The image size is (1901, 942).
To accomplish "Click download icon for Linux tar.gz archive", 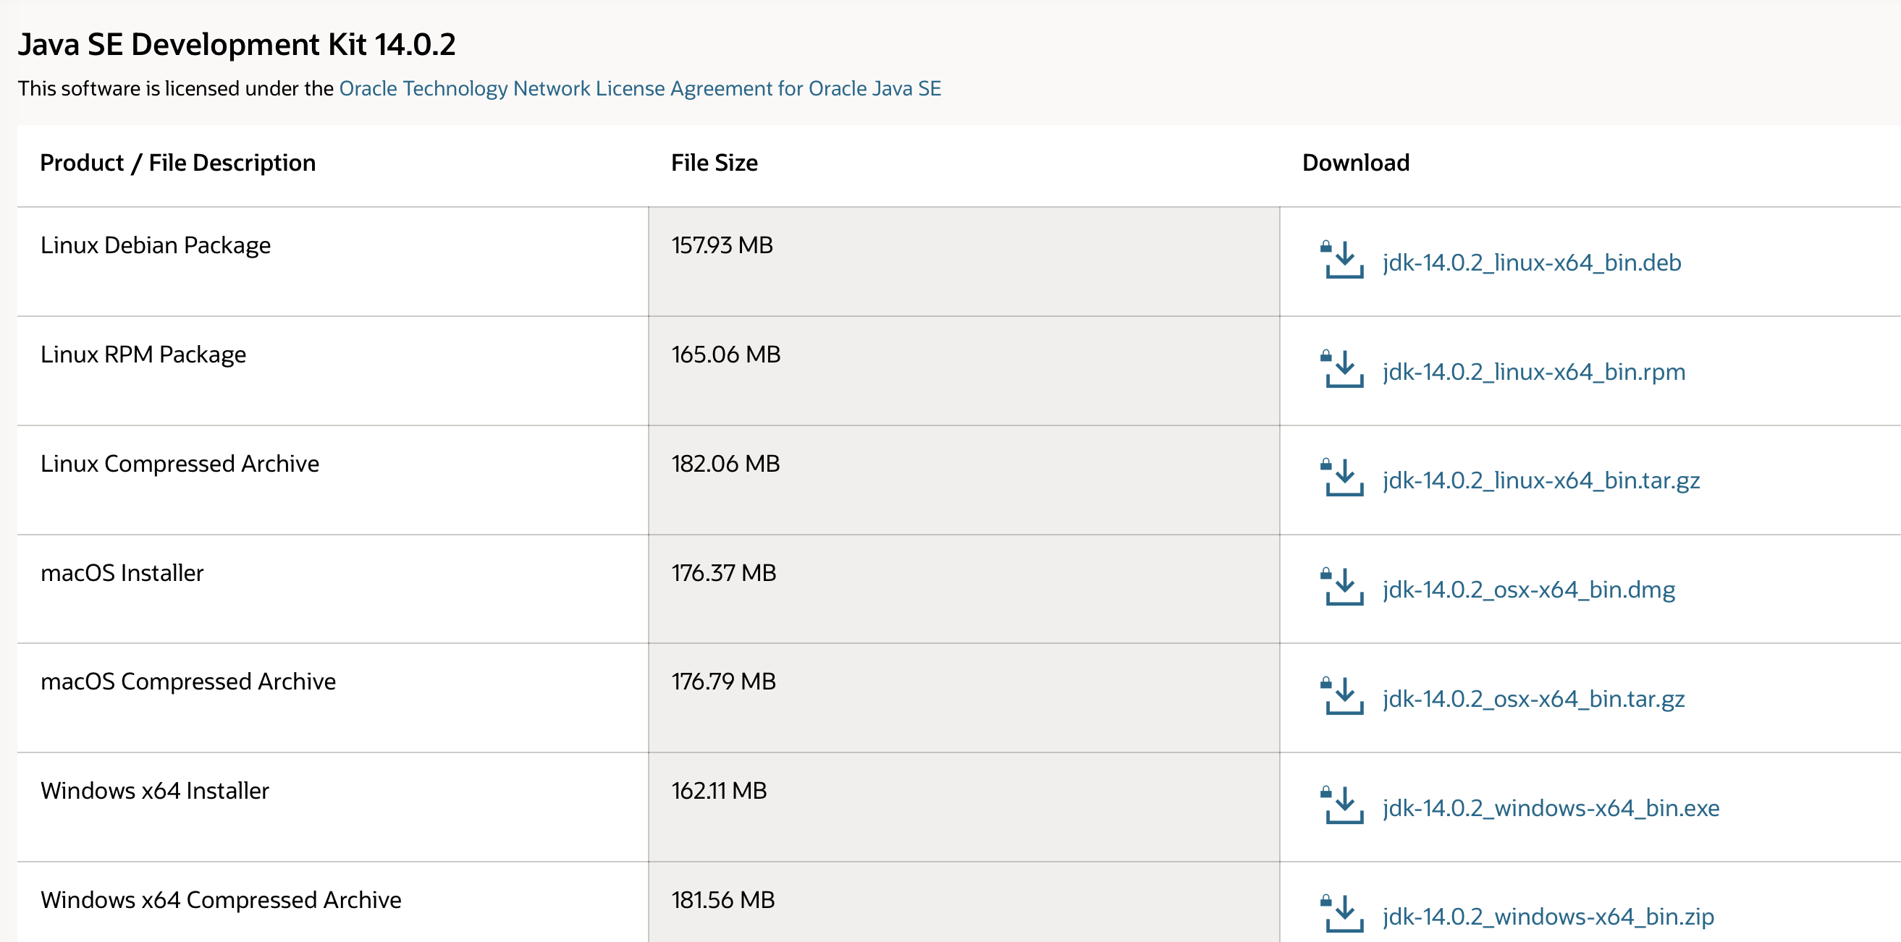I will (1343, 479).
